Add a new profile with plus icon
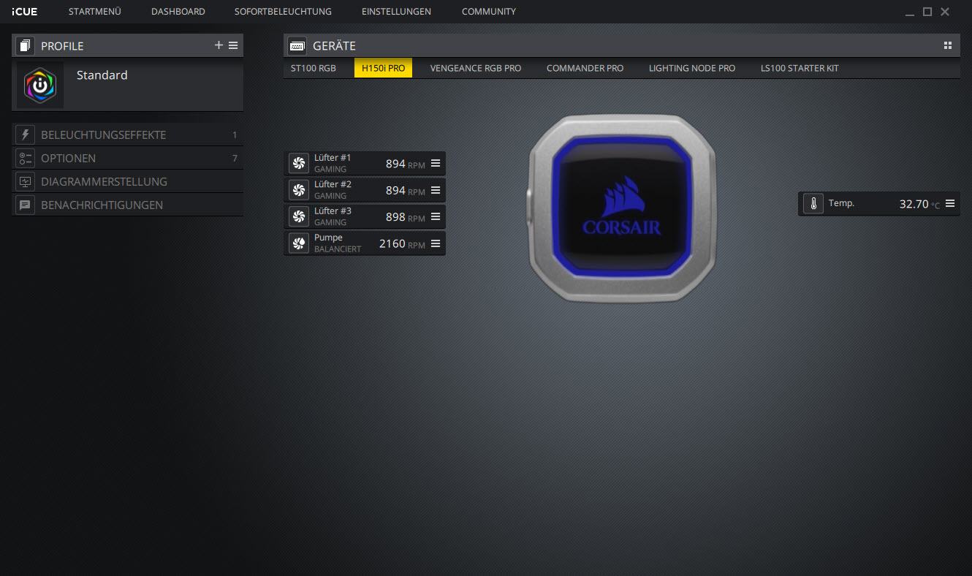The image size is (972, 576). point(219,45)
